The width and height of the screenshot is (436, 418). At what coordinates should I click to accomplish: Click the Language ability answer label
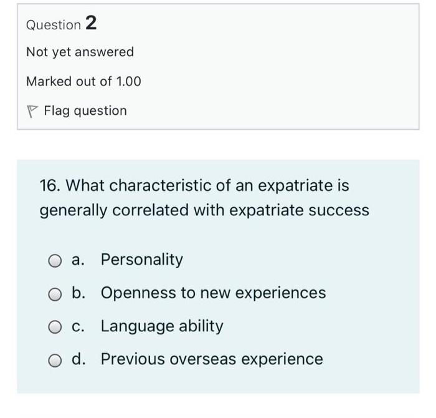[161, 326]
